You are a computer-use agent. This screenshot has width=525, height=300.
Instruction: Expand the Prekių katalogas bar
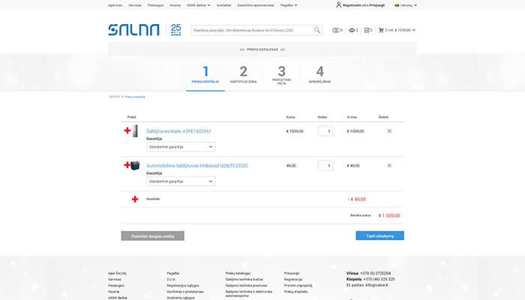(x=262, y=49)
